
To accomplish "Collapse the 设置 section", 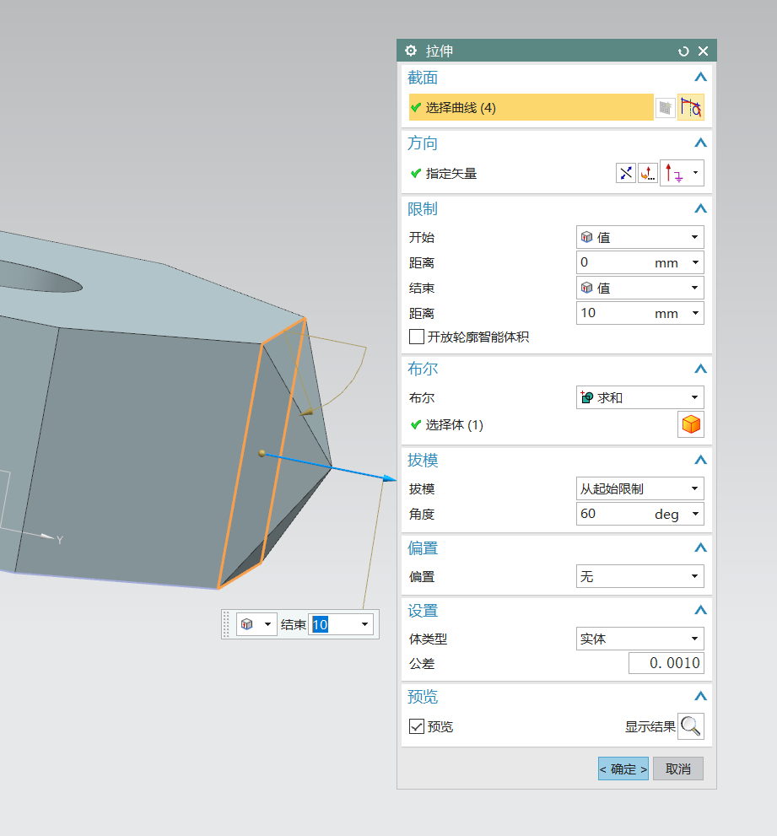I will pos(700,610).
